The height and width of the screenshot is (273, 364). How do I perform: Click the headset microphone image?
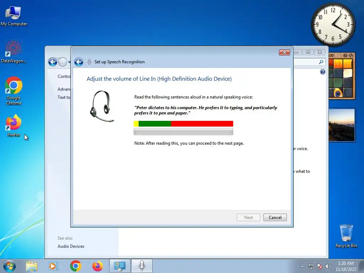coord(102,106)
